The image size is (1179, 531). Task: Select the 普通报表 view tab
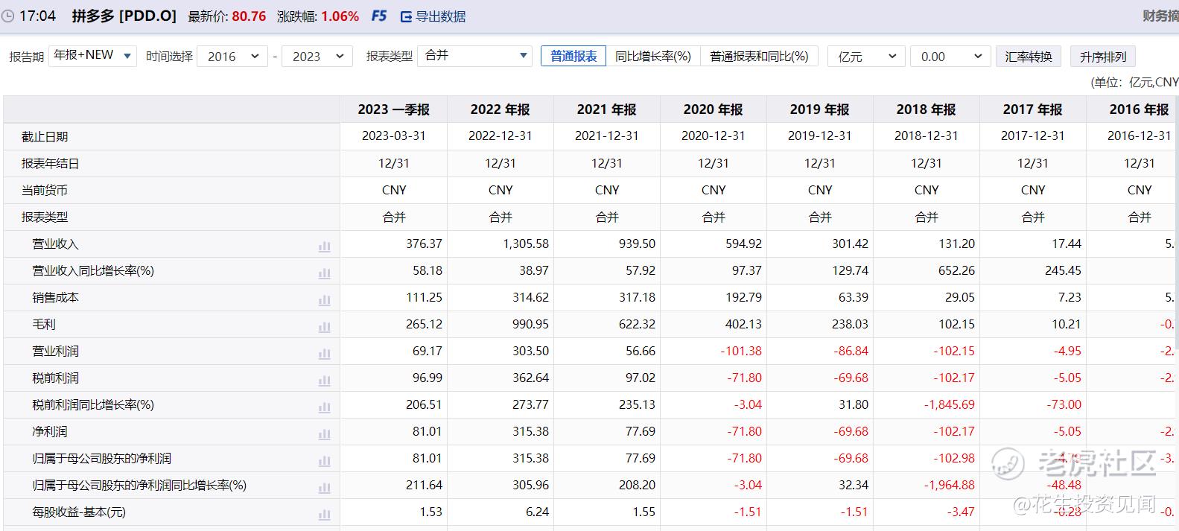point(573,57)
